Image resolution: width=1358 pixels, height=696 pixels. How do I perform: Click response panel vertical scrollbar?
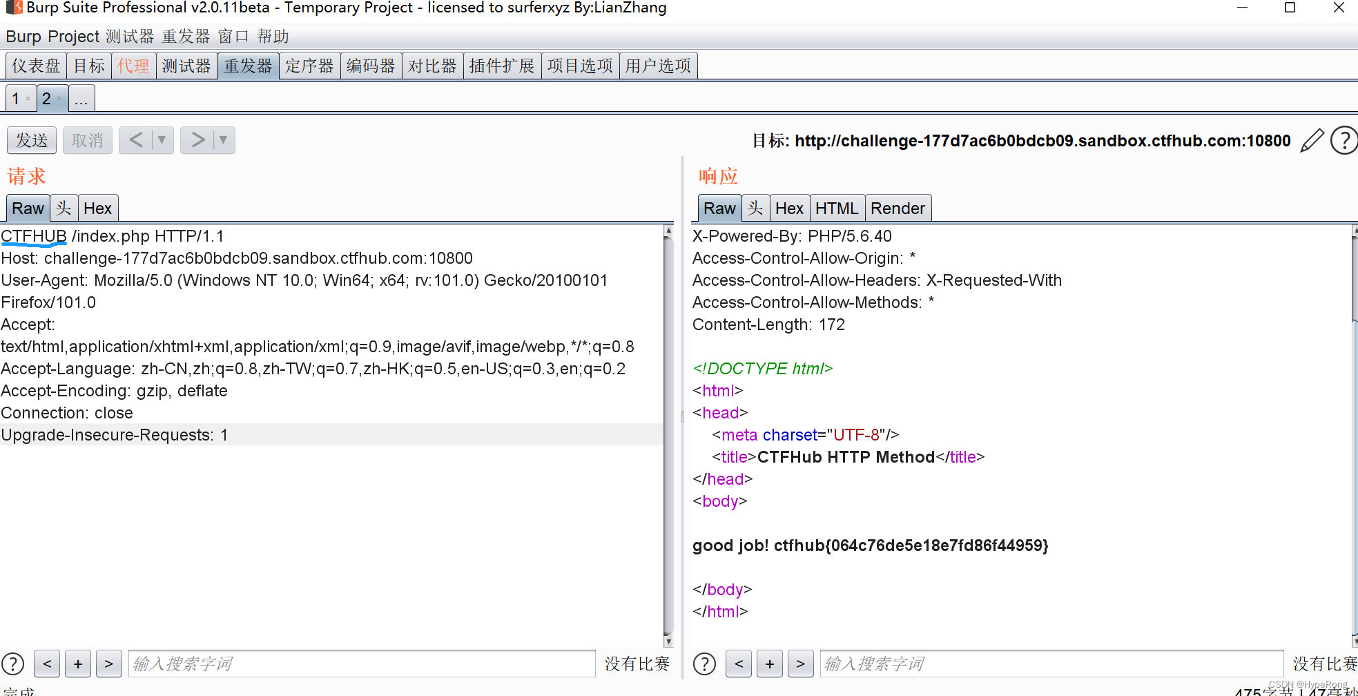(x=1355, y=435)
